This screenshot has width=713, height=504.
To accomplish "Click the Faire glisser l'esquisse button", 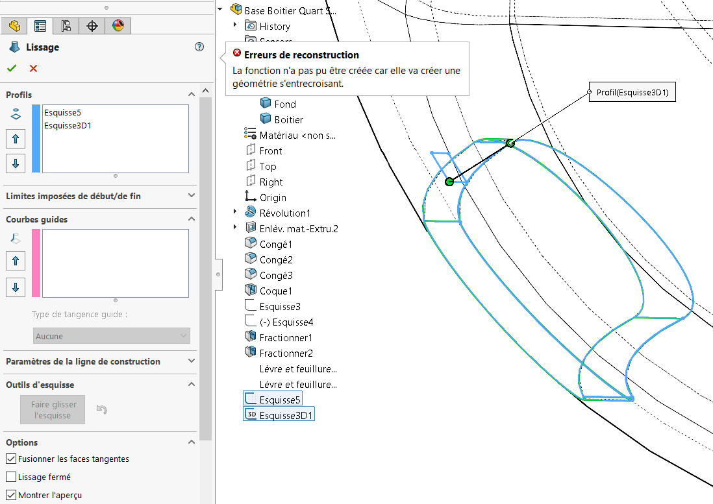I will [53, 409].
